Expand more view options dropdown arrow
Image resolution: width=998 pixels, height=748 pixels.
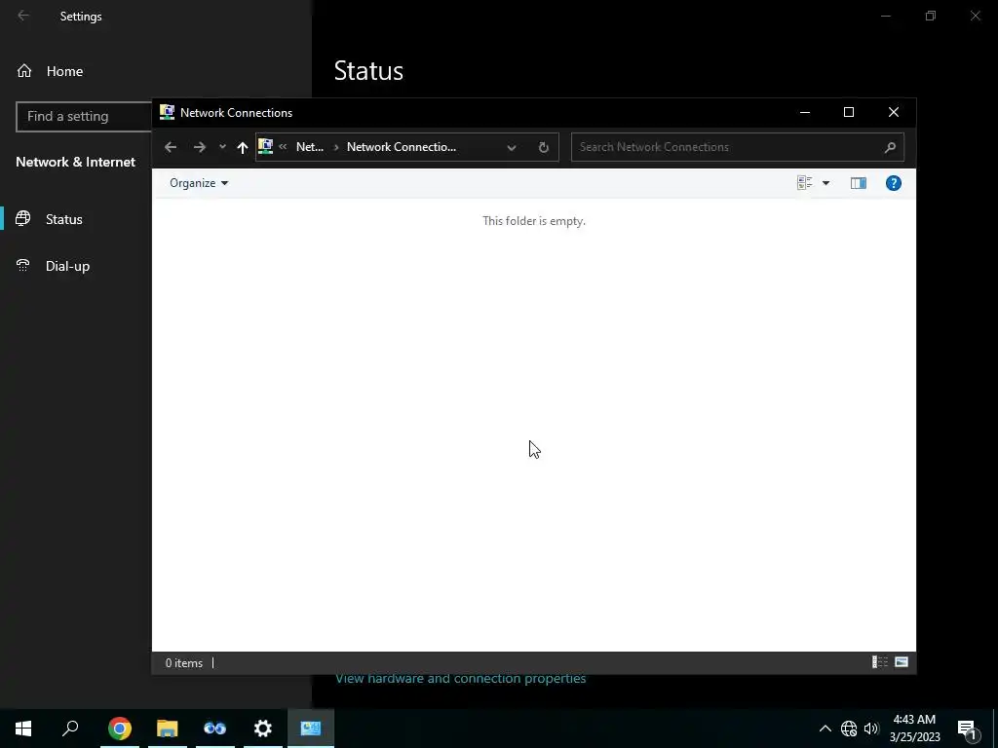[825, 183]
